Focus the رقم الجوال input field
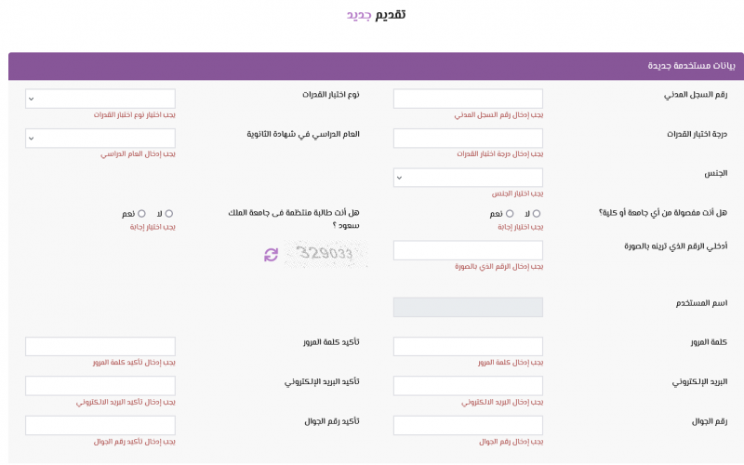744x465 pixels. coord(468,425)
